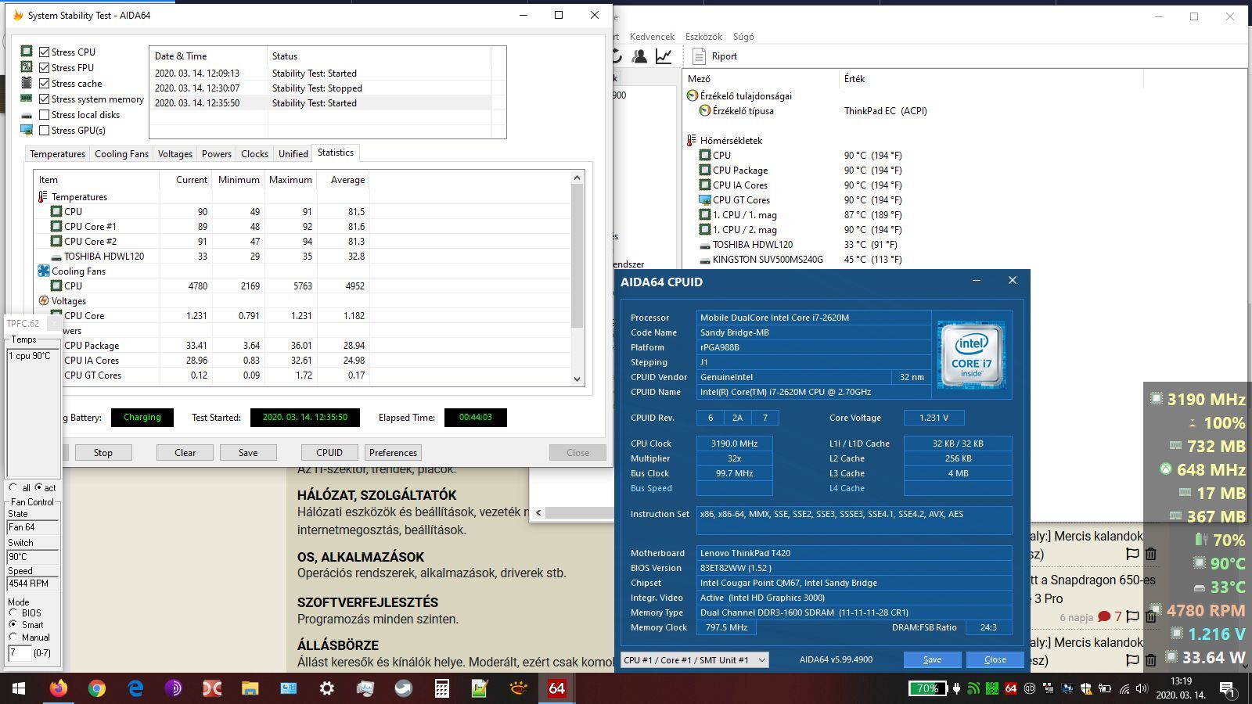
Task: Open File Explorer from the taskbar
Action: (x=250, y=688)
